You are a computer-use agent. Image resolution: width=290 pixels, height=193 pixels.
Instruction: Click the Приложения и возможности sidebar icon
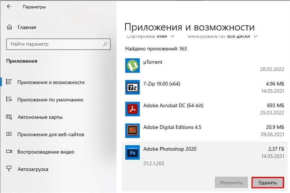tap(9, 81)
